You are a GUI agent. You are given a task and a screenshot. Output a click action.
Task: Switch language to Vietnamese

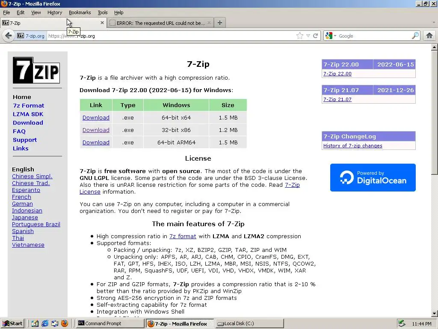(x=28, y=245)
